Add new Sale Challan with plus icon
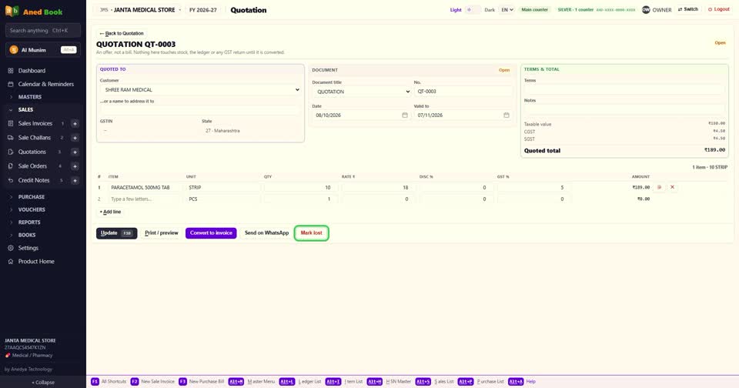This screenshot has width=739, height=388. click(x=75, y=138)
